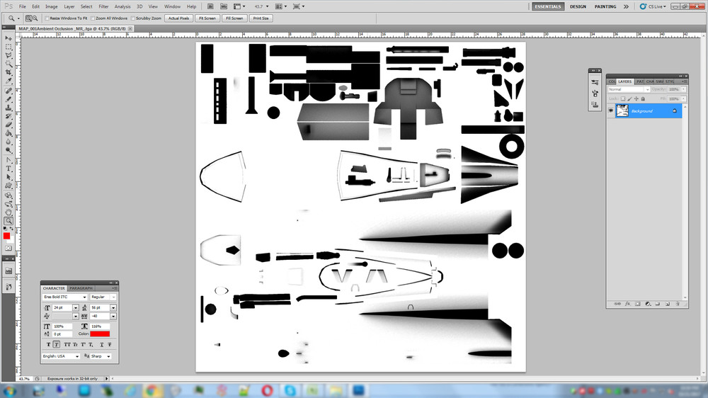Launch Mini Bridge from application bar
Image resolution: width=708 pixels, height=398 pixels.
click(x=224, y=6)
